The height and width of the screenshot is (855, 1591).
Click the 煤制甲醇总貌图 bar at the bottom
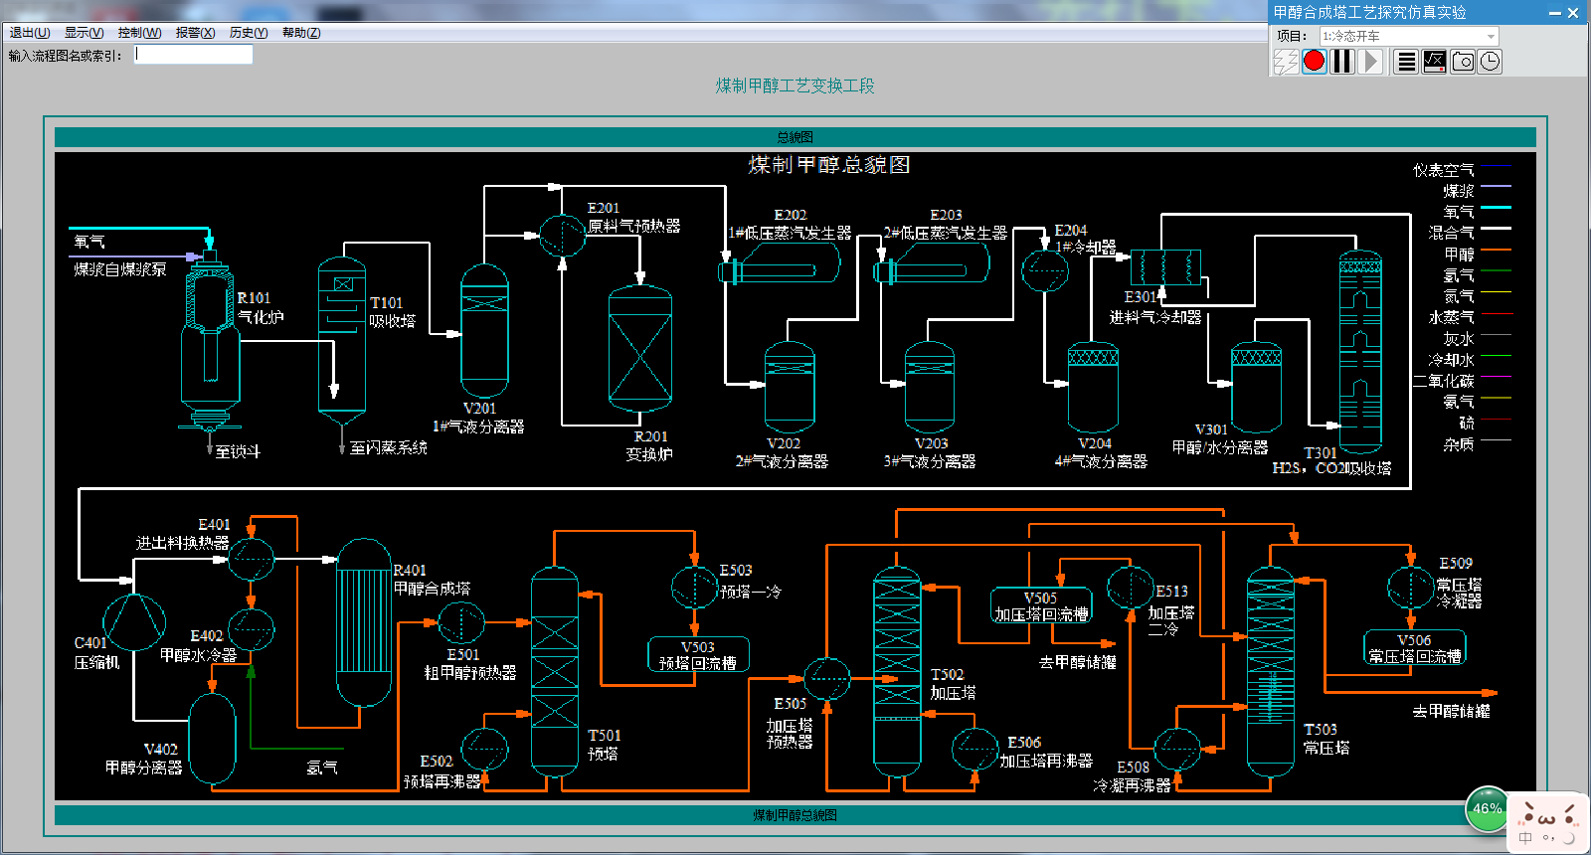coord(795,815)
